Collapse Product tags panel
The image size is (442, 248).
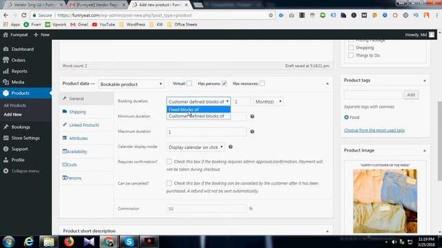point(425,81)
